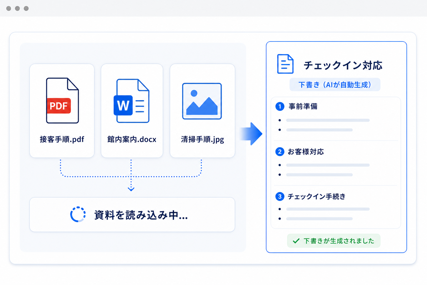Viewport: 427px width, 285px height.
Task: Click the step 3 number badge
Action: coord(280,196)
